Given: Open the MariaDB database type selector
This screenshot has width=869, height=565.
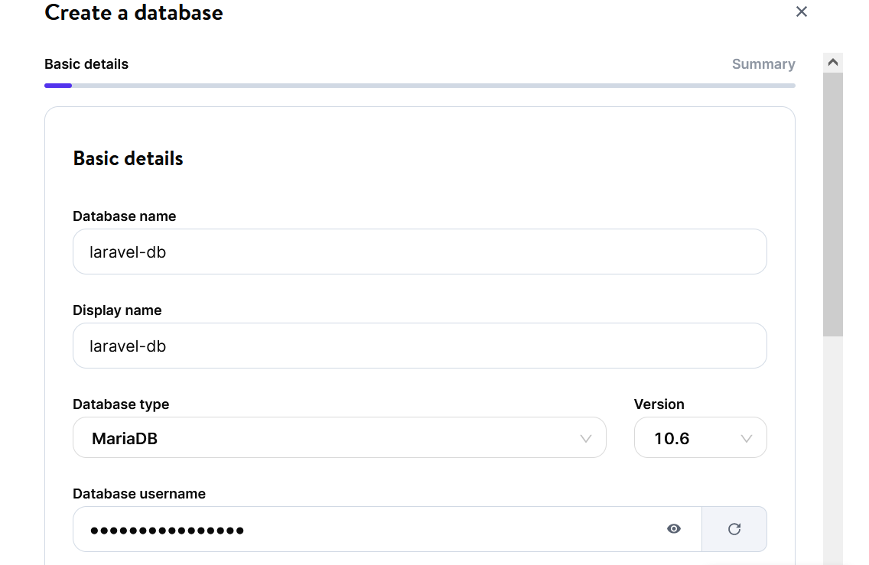Looking at the screenshot, I should 340,438.
